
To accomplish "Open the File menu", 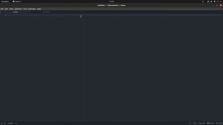I will [2, 9].
